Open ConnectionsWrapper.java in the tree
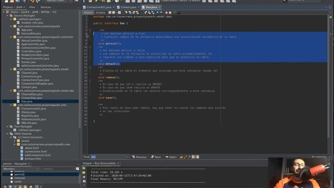 (x=37, y=84)
